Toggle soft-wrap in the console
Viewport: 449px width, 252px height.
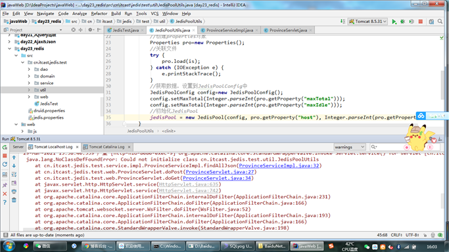[14, 175]
